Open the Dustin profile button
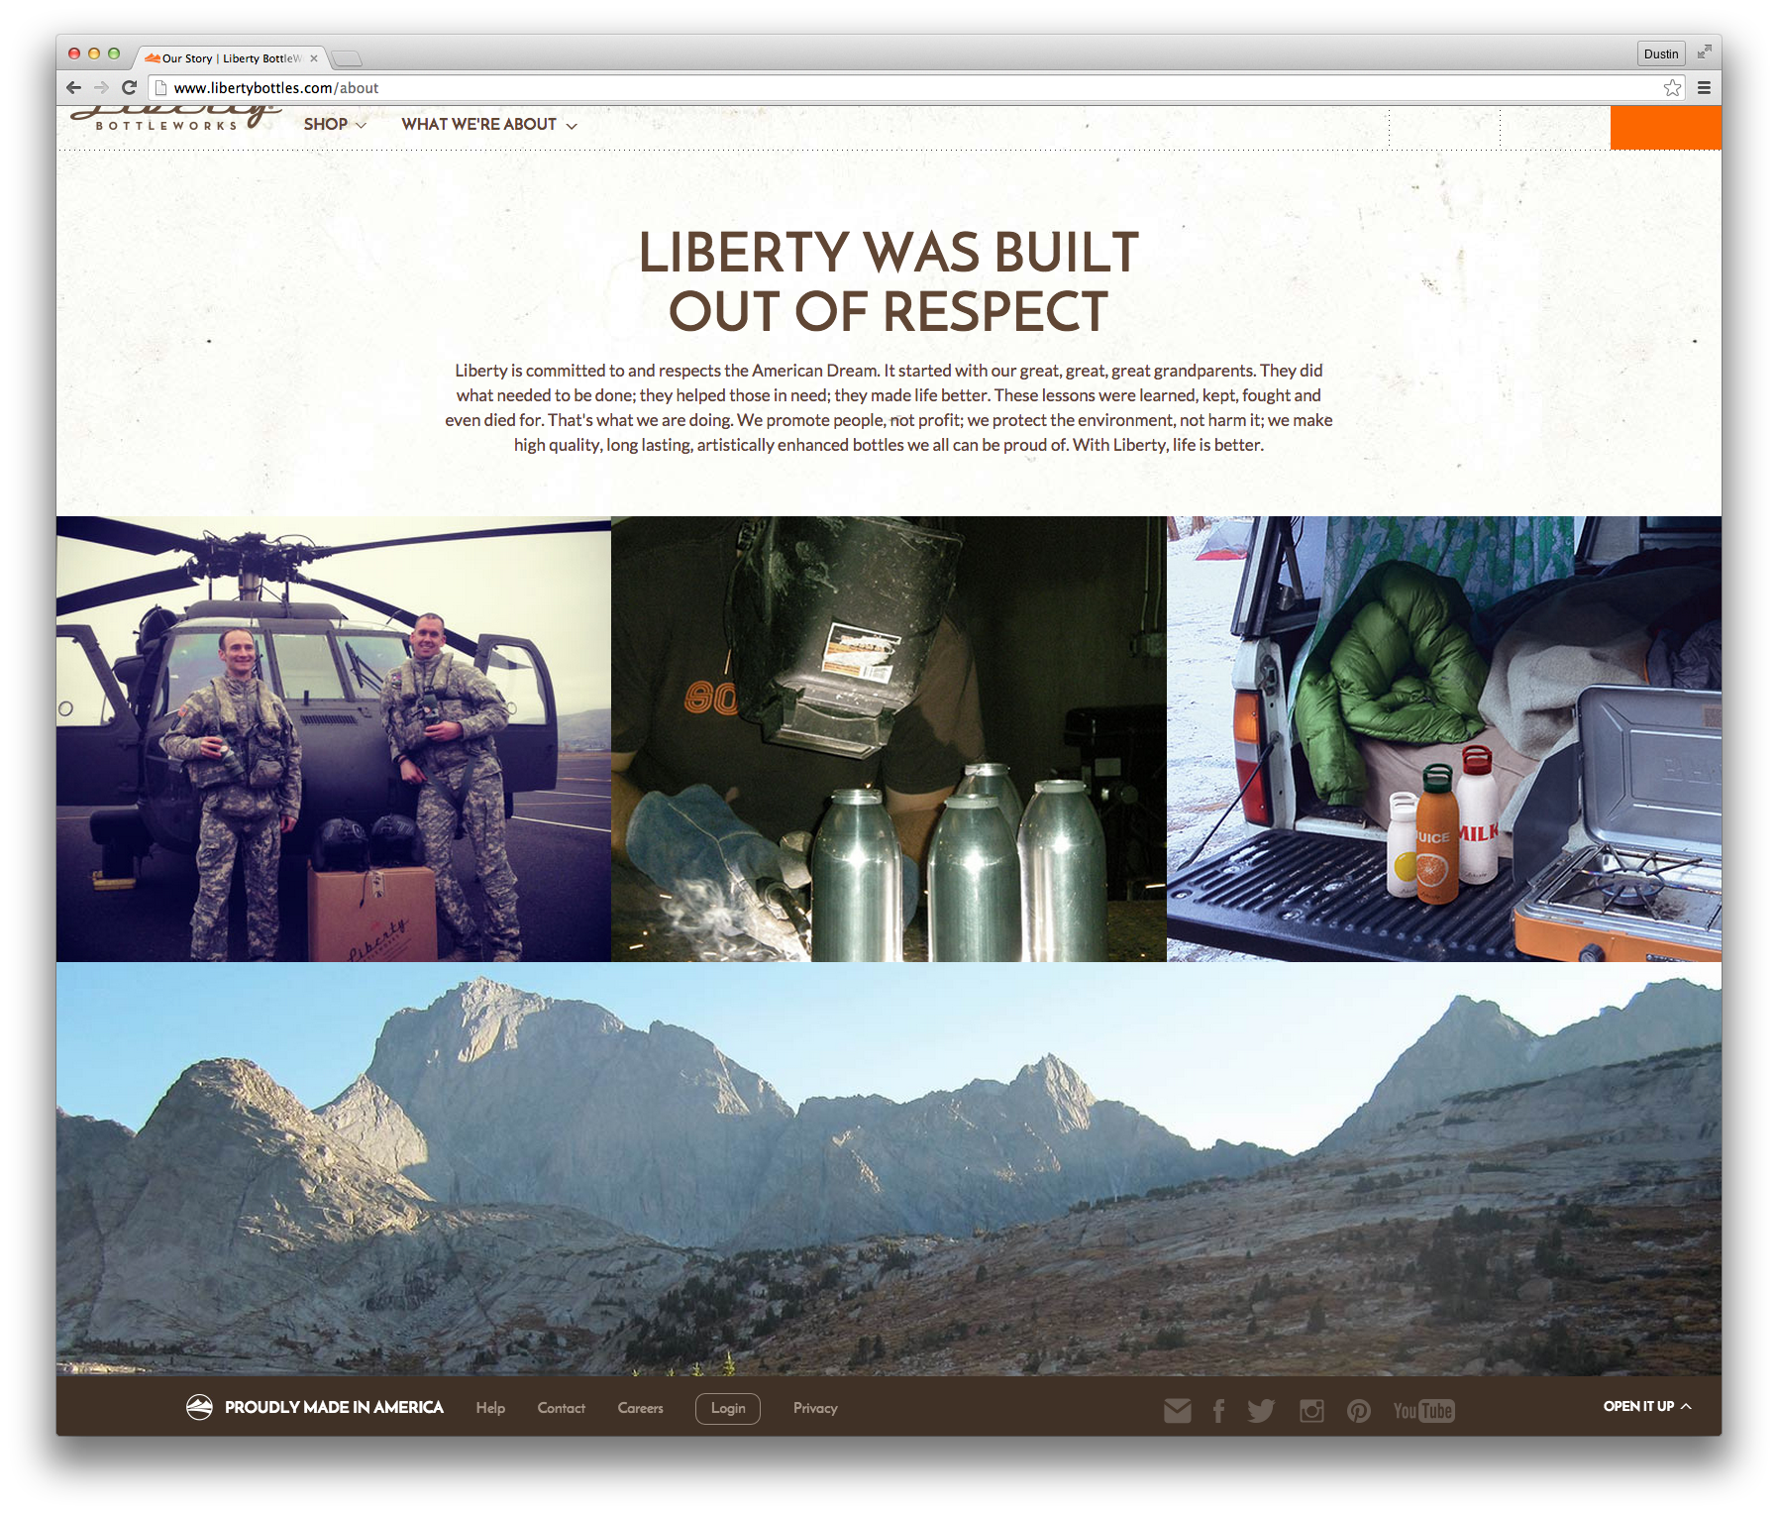The width and height of the screenshot is (1778, 1514). 1661,54
